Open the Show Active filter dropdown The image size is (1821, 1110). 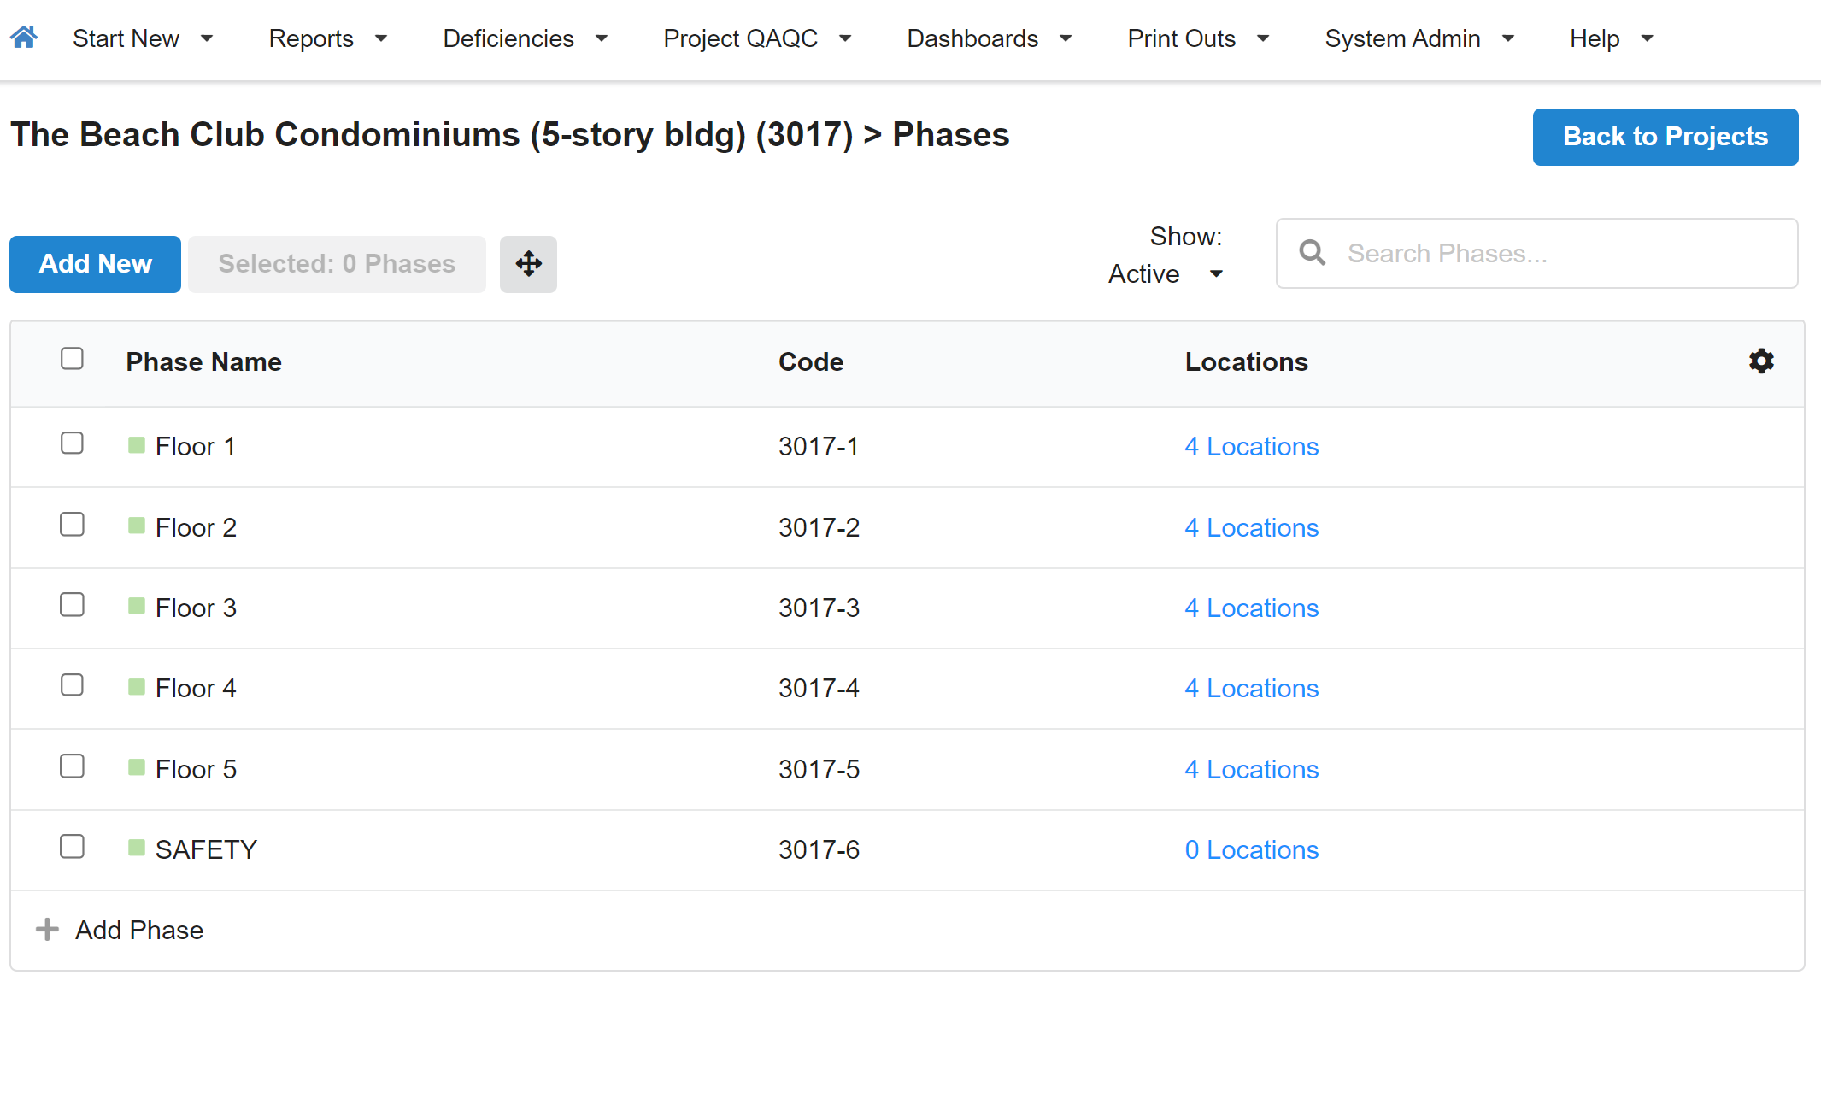coord(1166,273)
